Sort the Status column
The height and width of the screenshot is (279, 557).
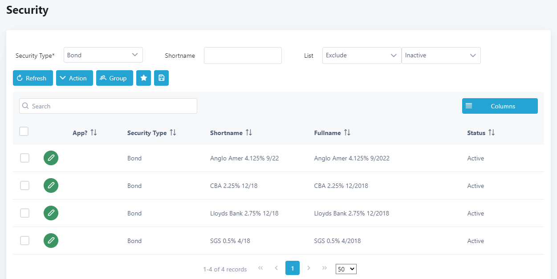[492, 133]
